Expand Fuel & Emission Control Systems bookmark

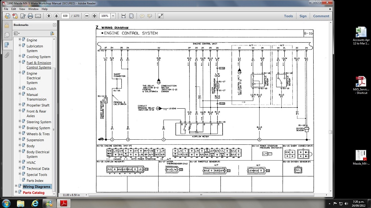pos(20,62)
